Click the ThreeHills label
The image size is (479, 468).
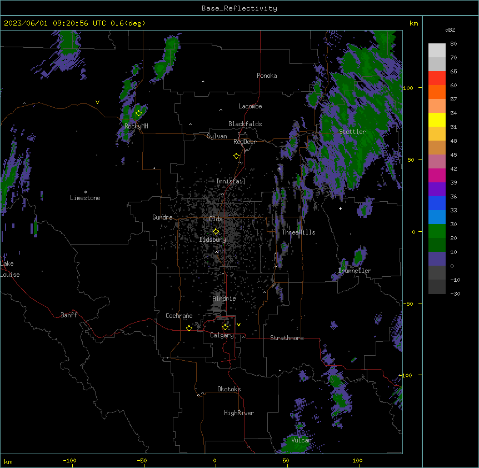click(298, 232)
